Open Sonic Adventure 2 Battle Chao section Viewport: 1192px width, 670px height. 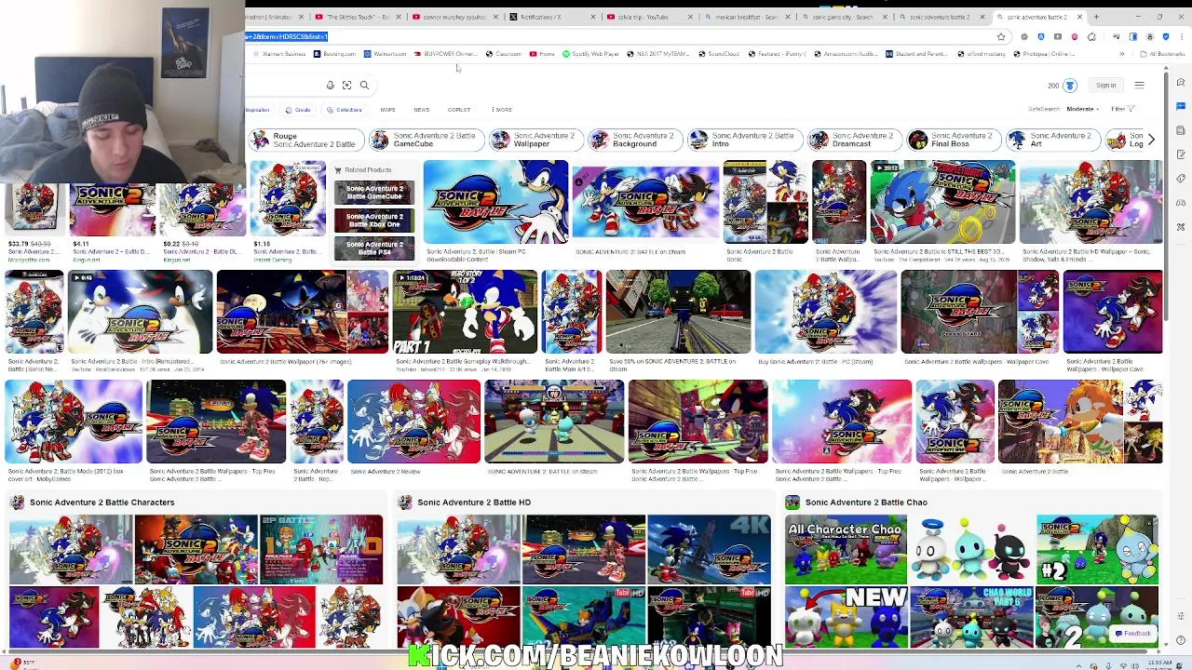tap(857, 502)
